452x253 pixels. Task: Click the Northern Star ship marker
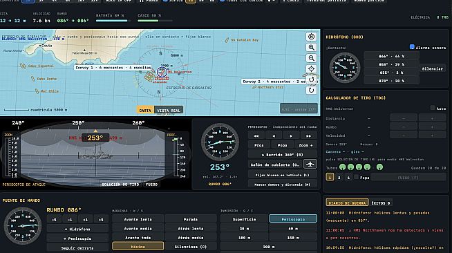(254, 87)
